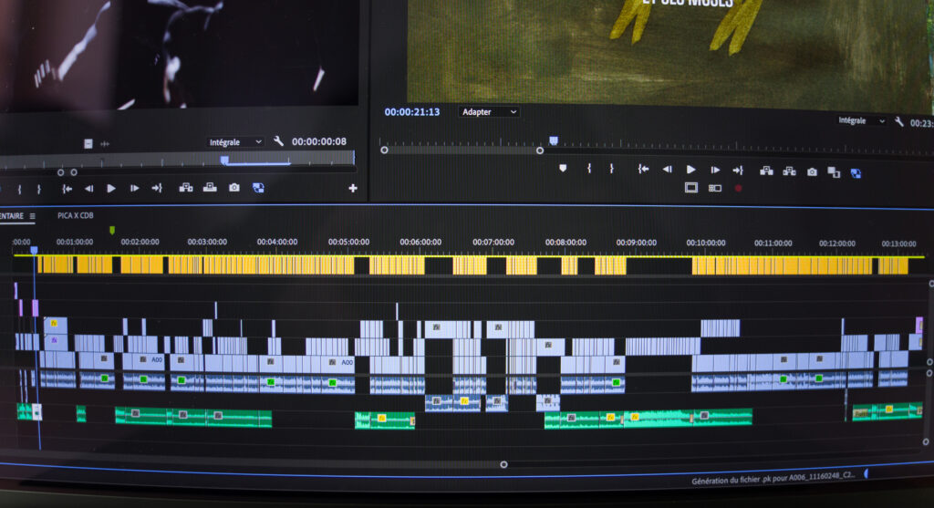Open the Adapter zoom level dropdown
The height and width of the screenshot is (508, 934).
click(488, 112)
